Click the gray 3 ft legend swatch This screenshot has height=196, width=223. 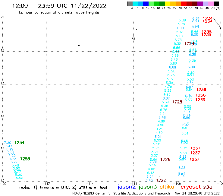point(130,4)
